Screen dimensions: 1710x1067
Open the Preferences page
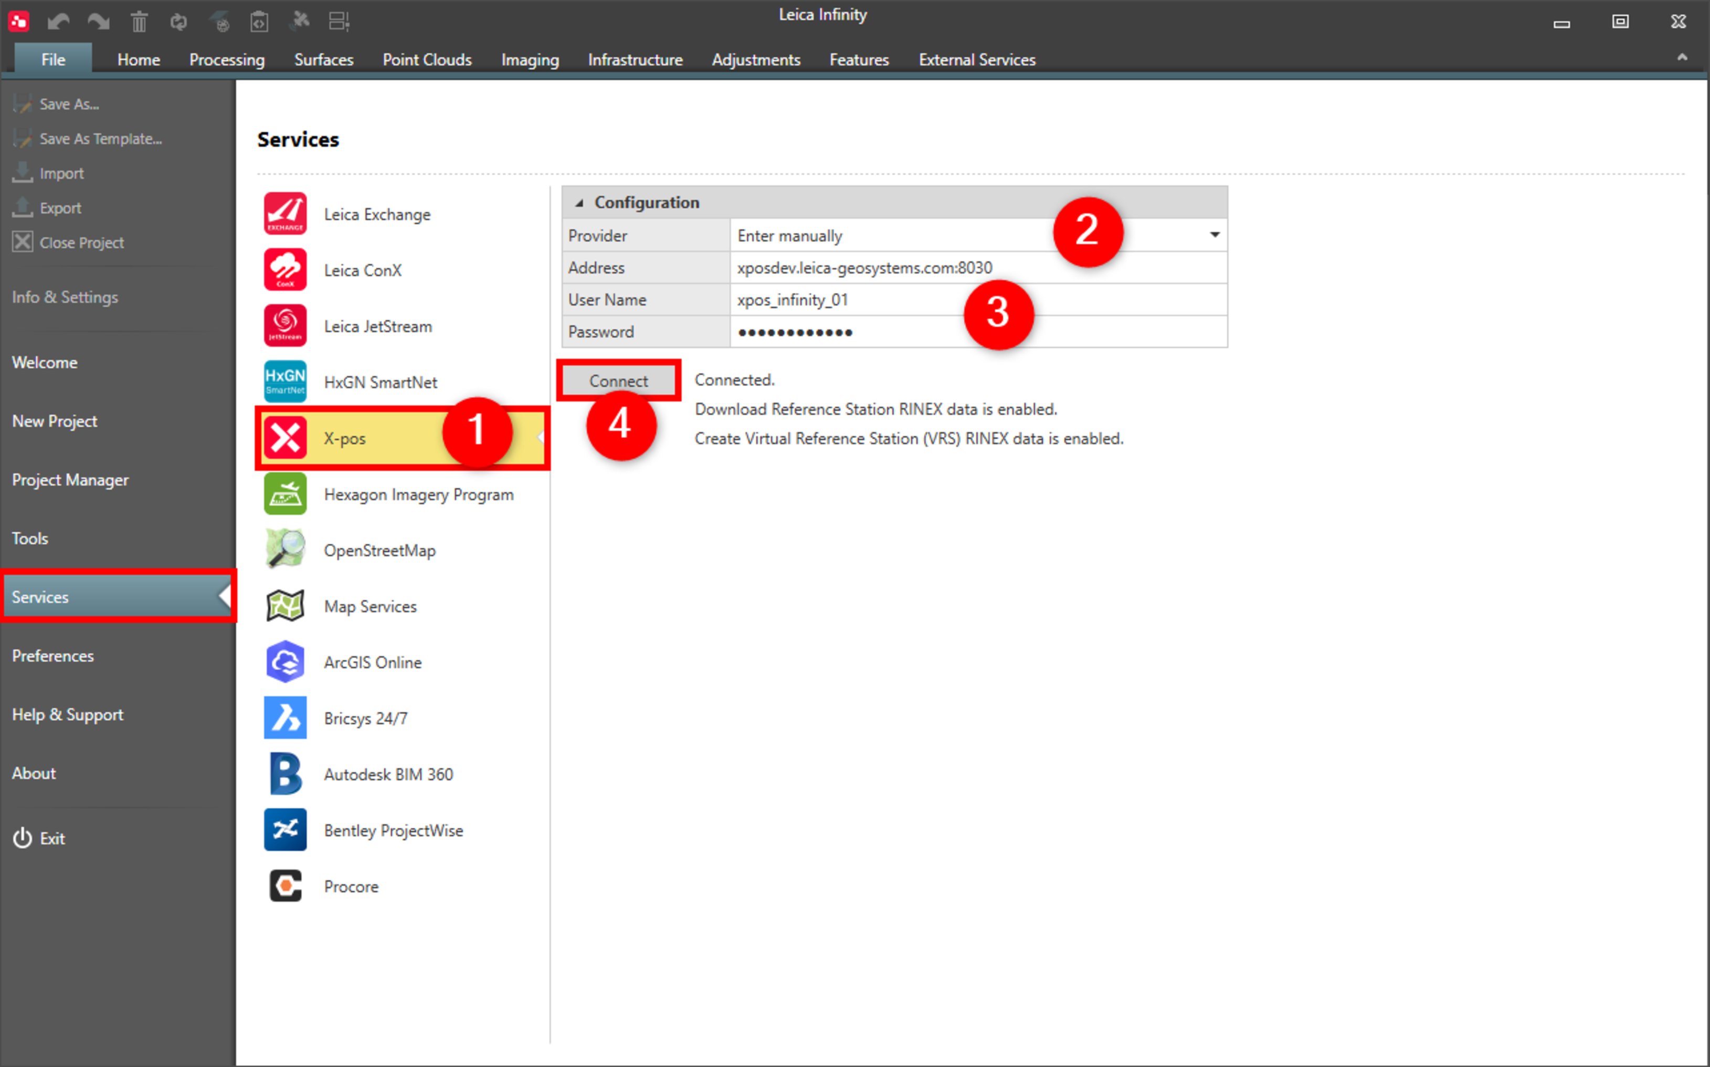52,655
